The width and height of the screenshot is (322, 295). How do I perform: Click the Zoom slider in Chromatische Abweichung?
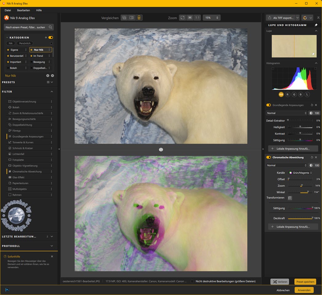(300, 186)
